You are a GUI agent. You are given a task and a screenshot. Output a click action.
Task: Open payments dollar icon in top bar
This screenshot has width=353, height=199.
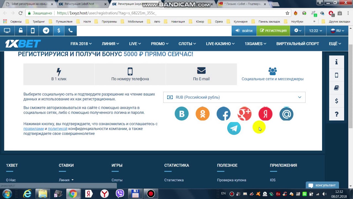[59, 31]
